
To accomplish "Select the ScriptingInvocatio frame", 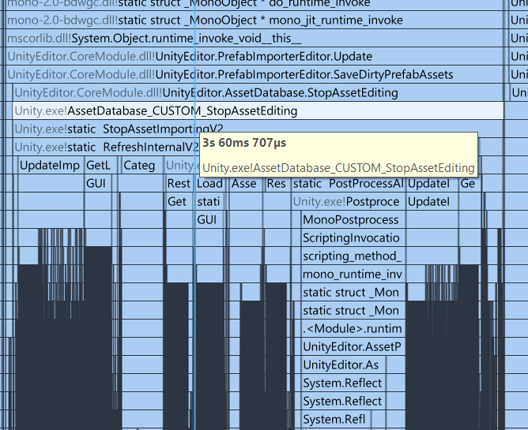I will click(x=353, y=238).
